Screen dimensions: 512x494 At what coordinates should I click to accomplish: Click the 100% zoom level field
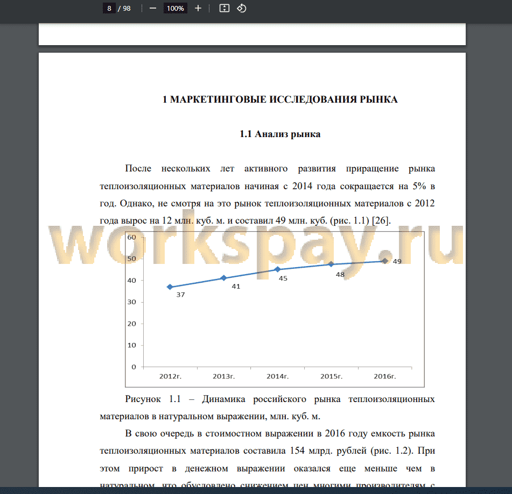pos(176,9)
